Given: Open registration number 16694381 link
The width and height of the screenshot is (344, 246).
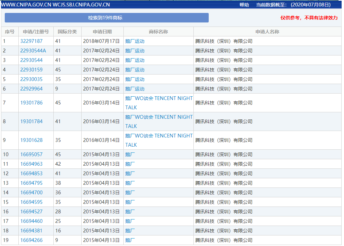Looking at the screenshot, I should (31, 231).
